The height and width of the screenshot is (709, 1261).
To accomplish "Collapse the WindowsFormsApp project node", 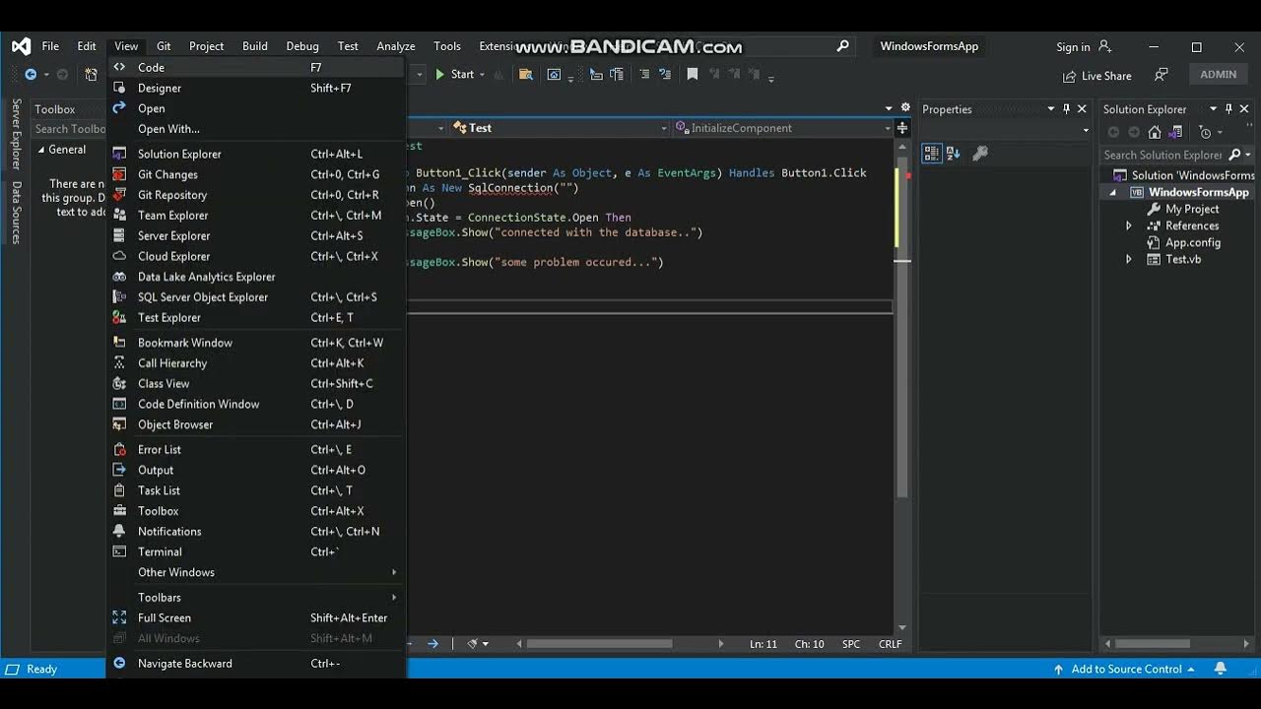I will 1113,192.
